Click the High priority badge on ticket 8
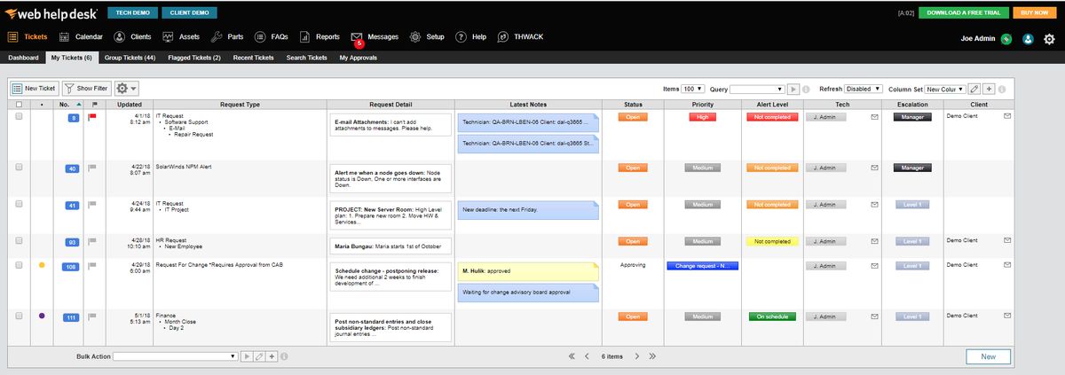Viewport: 1065px width, 375px height. point(702,117)
